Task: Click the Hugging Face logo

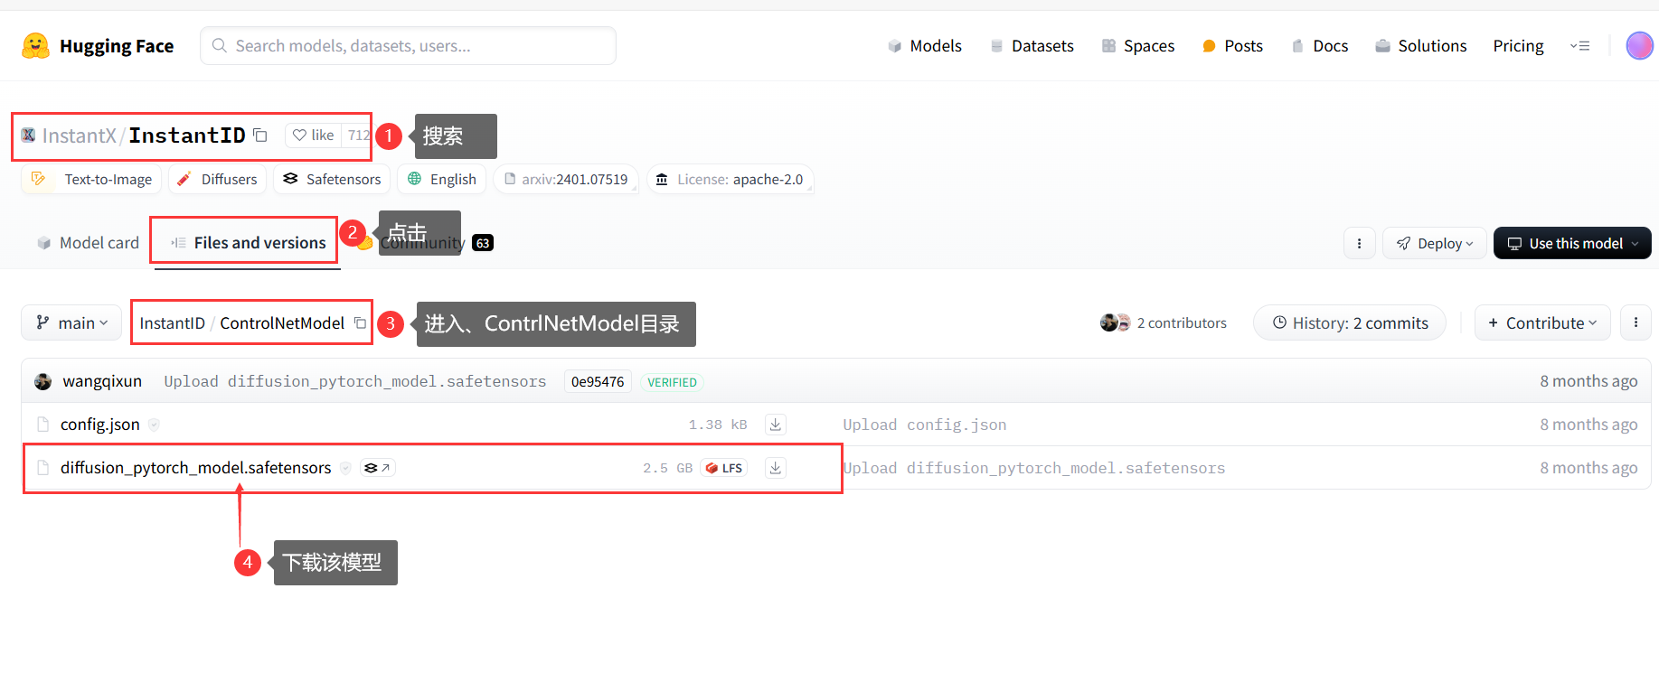Action: point(35,46)
